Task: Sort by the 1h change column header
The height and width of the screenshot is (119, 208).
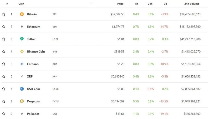Action: click(x=136, y=4)
